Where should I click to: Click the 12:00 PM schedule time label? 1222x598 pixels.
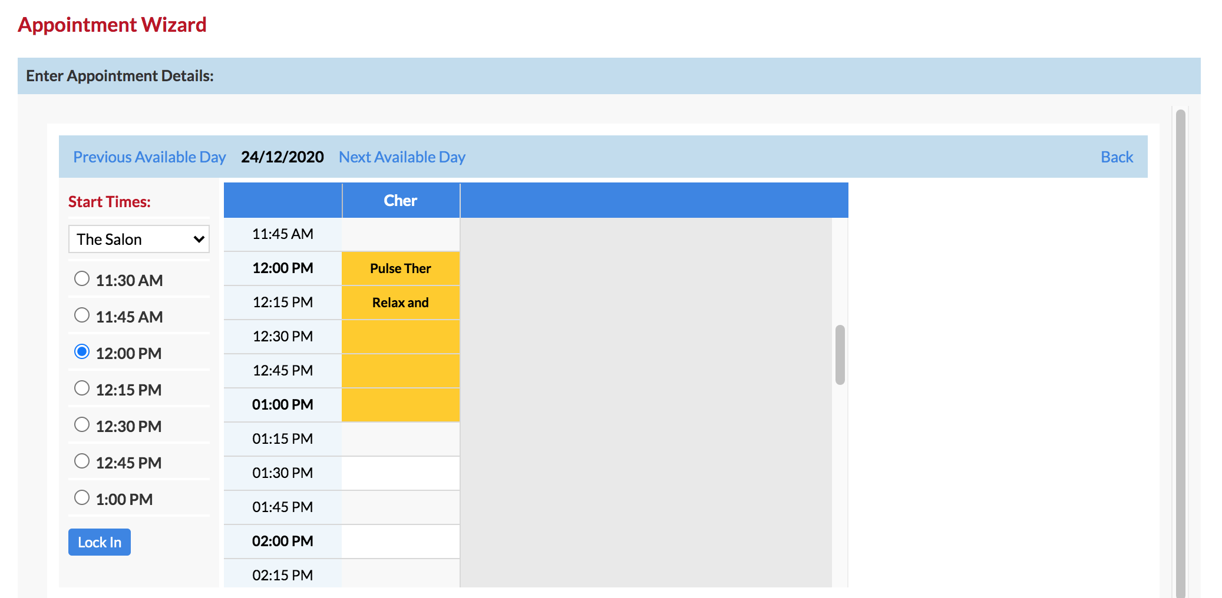coord(283,268)
